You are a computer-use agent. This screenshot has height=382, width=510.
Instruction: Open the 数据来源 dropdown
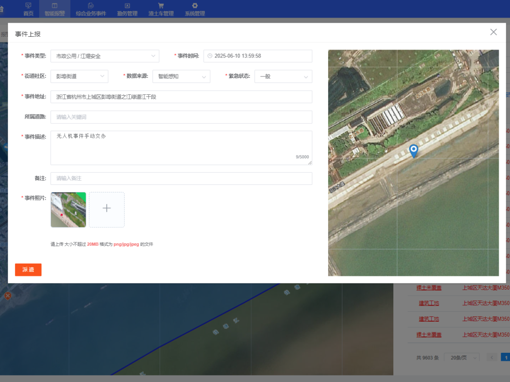tap(181, 76)
